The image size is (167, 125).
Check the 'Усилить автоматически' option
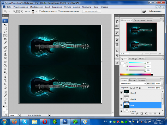coord(59,11)
